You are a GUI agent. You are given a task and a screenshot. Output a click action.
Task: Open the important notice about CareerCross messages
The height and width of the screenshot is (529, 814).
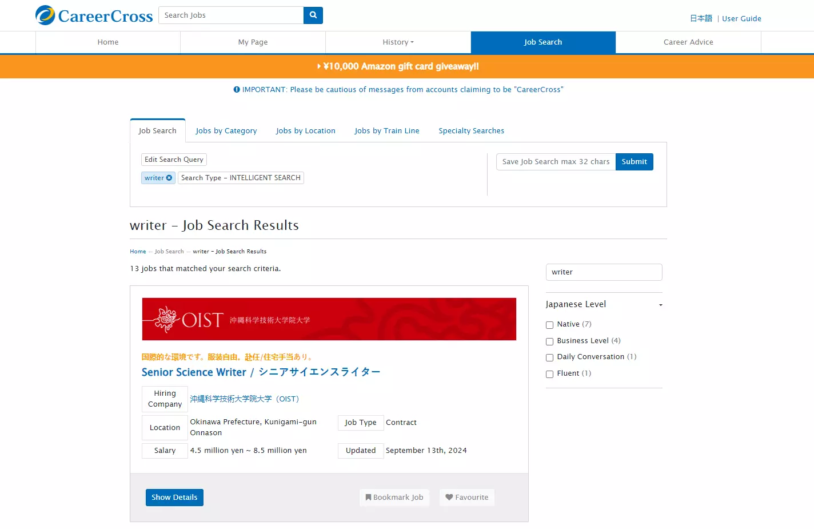[398, 90]
